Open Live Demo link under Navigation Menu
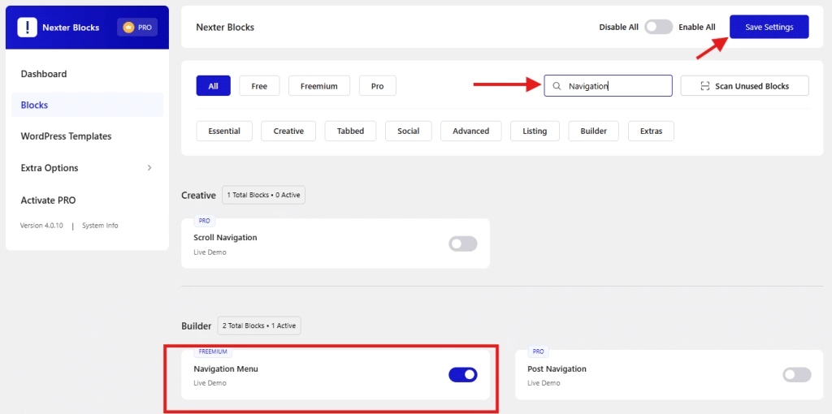Viewport: 832px width, 414px height. tap(210, 383)
